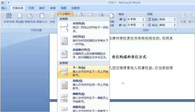Click the 下一页(N) section break icon
This screenshot has width=195, height=112.
pyautogui.click(x=64, y=72)
